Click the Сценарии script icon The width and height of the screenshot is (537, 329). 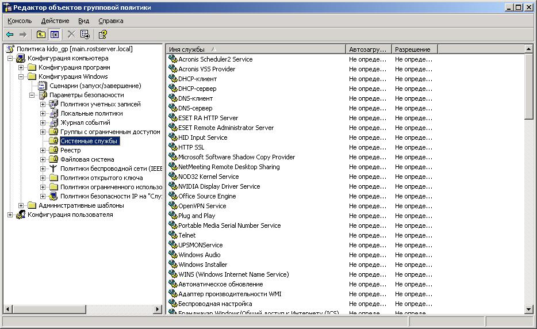coord(43,86)
